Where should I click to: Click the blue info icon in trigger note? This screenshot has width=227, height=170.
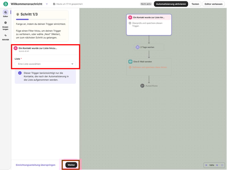[x=20, y=73]
